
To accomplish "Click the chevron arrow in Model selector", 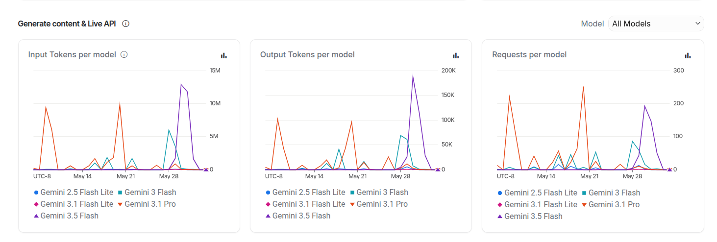I will [698, 24].
